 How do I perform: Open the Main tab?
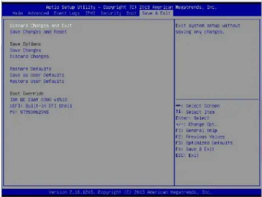click(18, 13)
